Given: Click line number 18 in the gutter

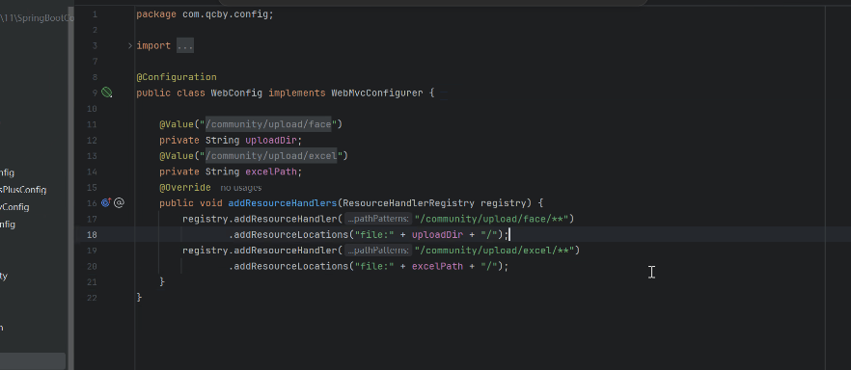Looking at the screenshot, I should coord(92,234).
